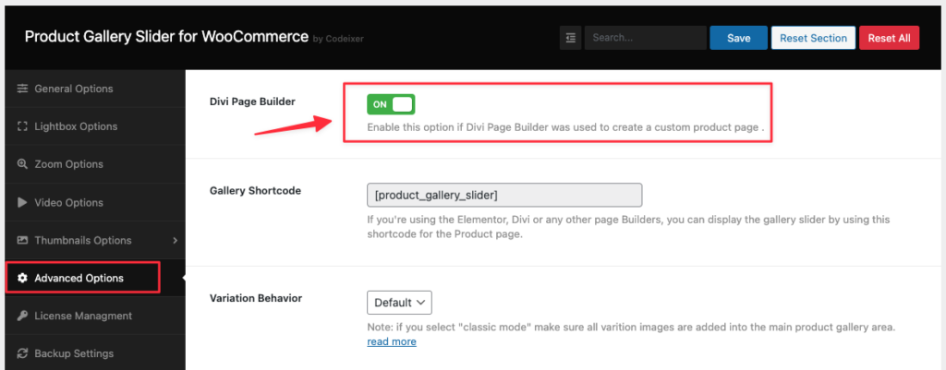Open Lightbox Options section
Screen dimensions: 946x370
point(95,126)
